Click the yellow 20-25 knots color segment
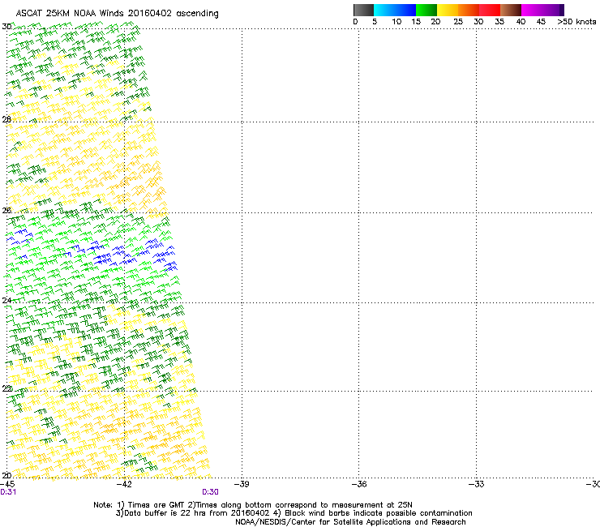600x527 pixels. coord(448,10)
